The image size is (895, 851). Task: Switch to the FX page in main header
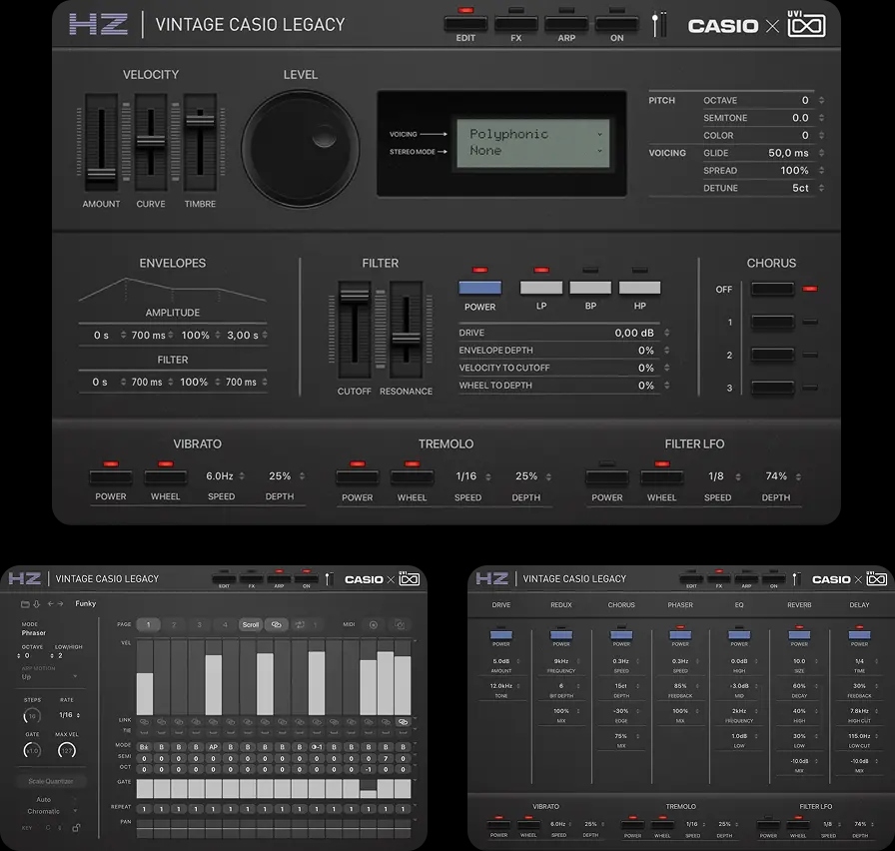click(515, 23)
